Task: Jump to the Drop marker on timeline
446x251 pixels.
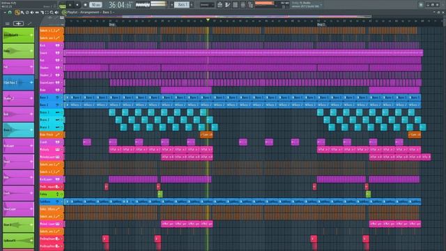Action: click(x=112, y=25)
